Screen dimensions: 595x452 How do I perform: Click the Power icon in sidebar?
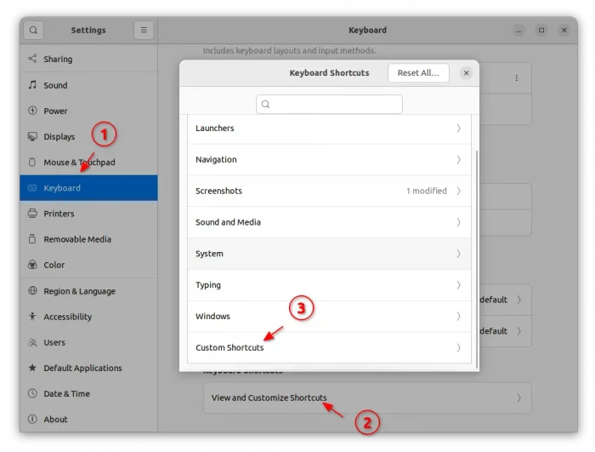[32, 111]
